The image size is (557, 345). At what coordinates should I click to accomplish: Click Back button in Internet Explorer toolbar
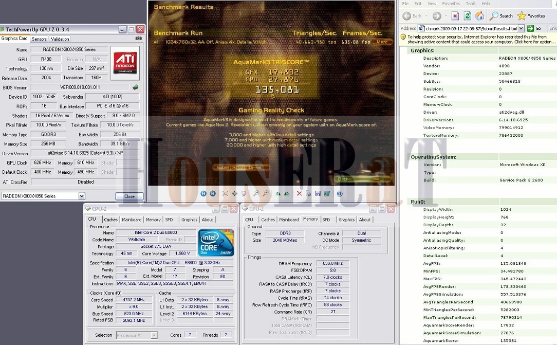pos(412,15)
